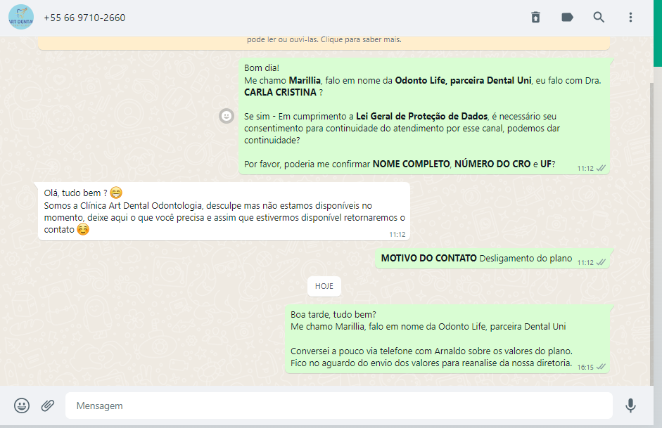The width and height of the screenshot is (662, 428).
Task: Click the smiling emoji after 'contato'
Action: [83, 229]
